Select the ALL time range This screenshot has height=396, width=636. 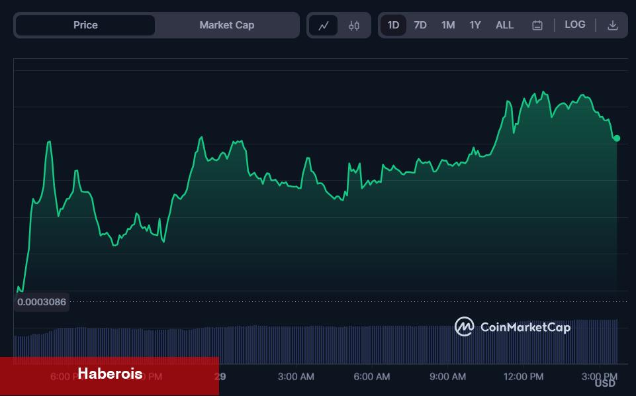pos(504,25)
